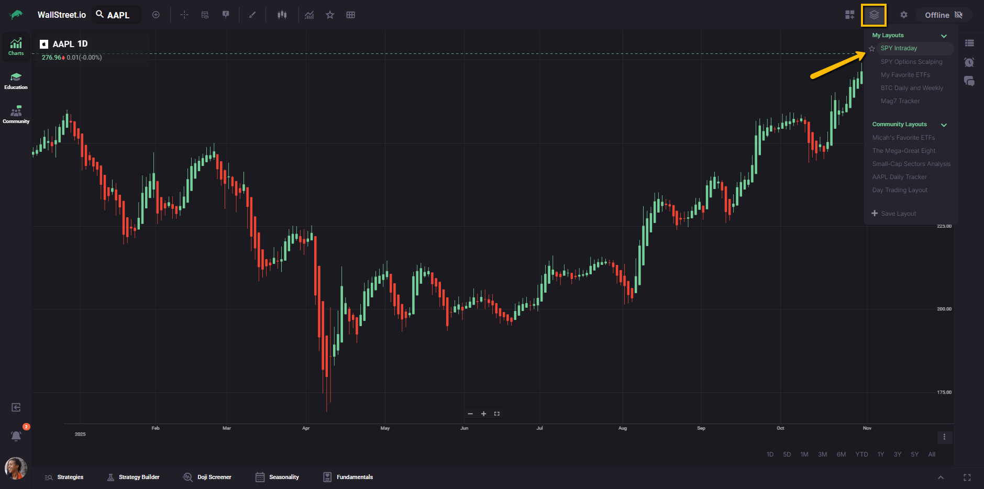Open the chat messages panel icon
The width and height of the screenshot is (984, 489).
(969, 81)
